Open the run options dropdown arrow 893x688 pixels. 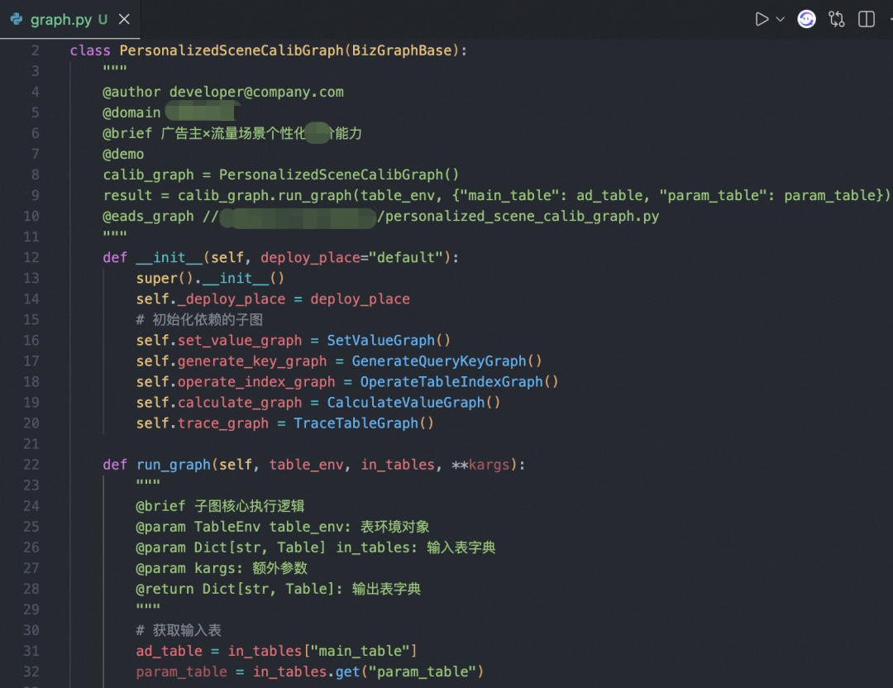[781, 19]
